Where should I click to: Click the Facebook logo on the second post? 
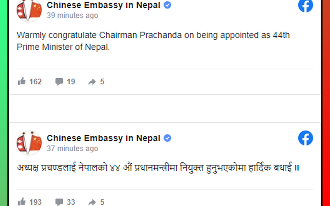pos(306,138)
